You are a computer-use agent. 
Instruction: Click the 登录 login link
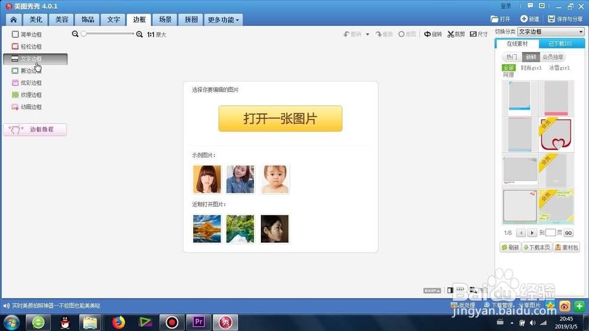pyautogui.click(x=506, y=6)
